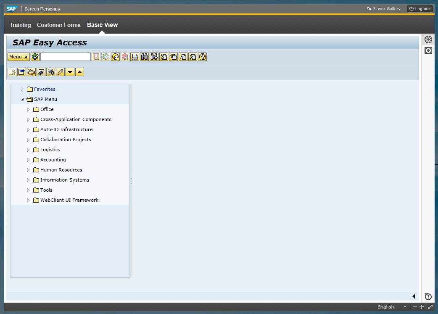
Task: Click the Delete Favorites trash icon
Action: (x=50, y=72)
